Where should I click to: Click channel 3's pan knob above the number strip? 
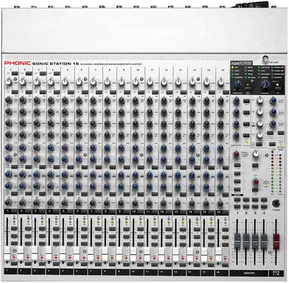[x=36, y=203]
